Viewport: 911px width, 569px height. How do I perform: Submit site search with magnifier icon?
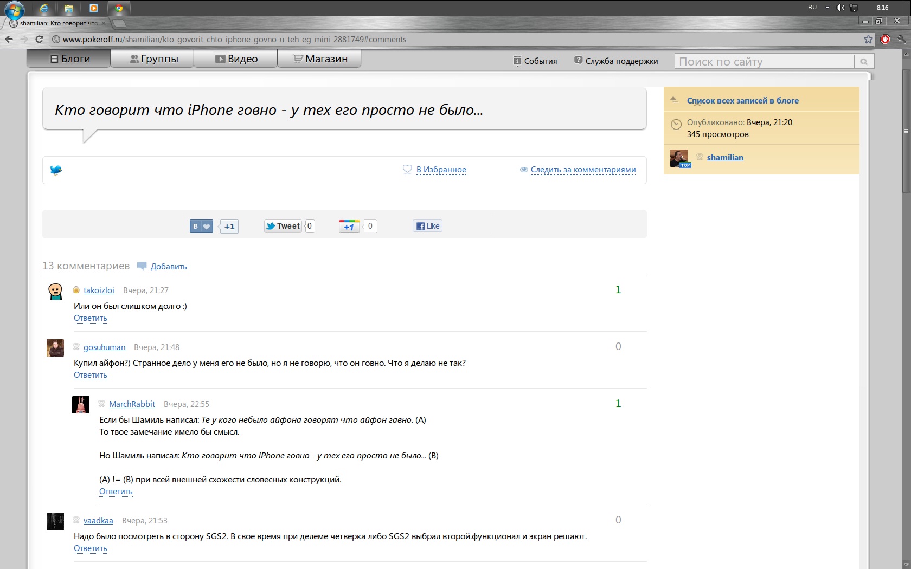click(864, 61)
